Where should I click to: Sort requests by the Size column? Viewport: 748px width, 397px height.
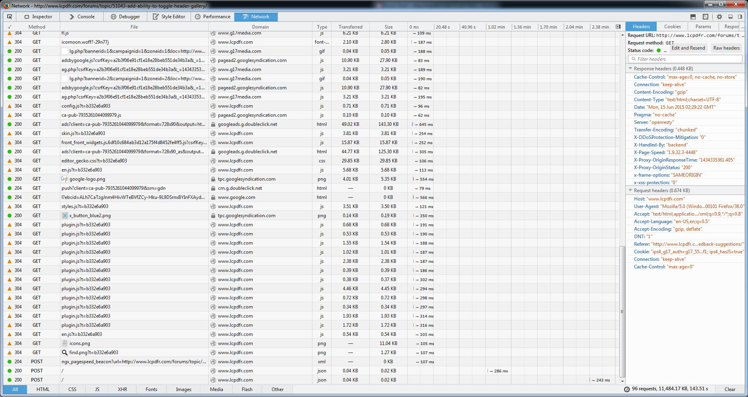(x=389, y=27)
